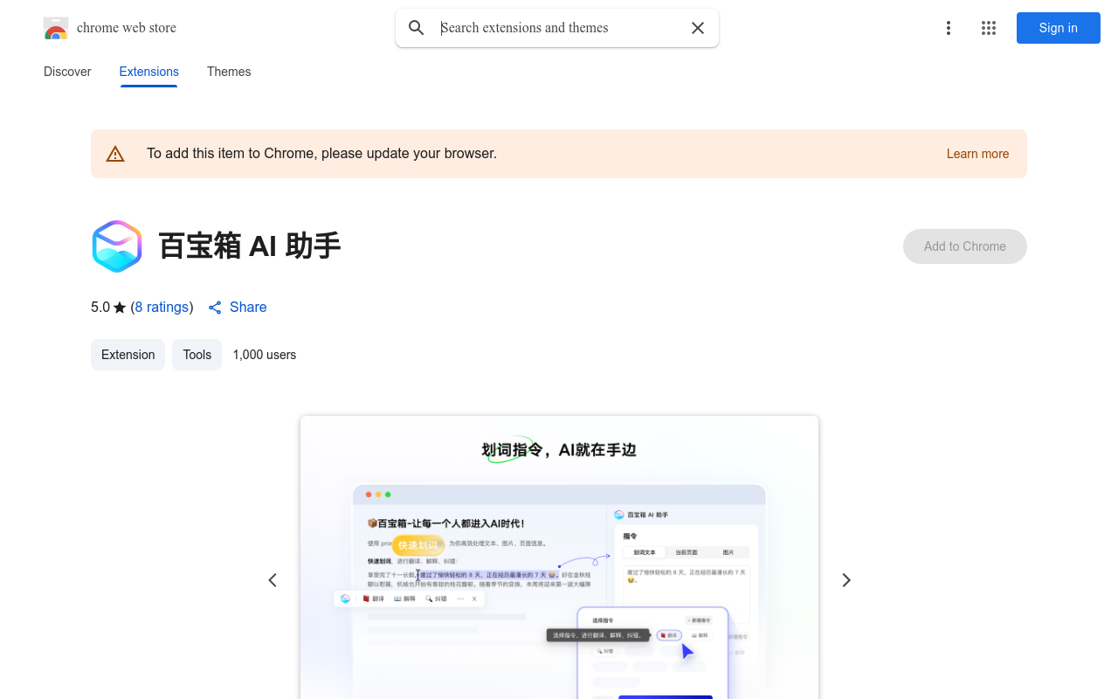Show the next screenshot with right arrow
Image resolution: width=1118 pixels, height=699 pixels.
tap(845, 580)
